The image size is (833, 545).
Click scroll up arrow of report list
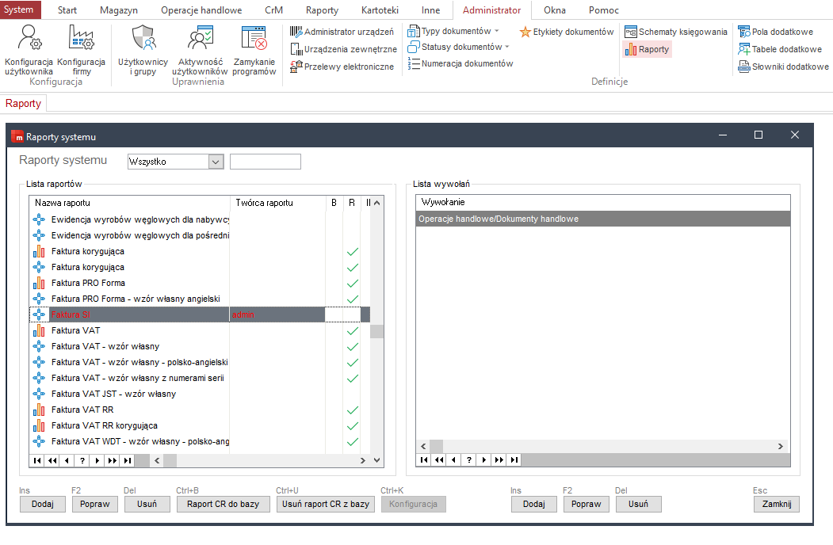(x=376, y=203)
